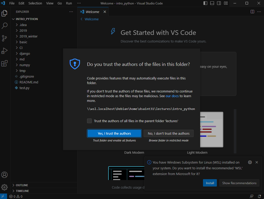Open the Search view in activity bar
Screen dimensions: 264x199
tap(4, 26)
